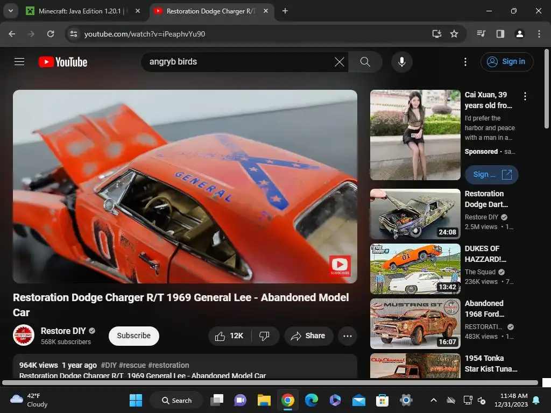The image size is (551, 413).
Task: Open The Squad channel link
Action: click(480, 272)
